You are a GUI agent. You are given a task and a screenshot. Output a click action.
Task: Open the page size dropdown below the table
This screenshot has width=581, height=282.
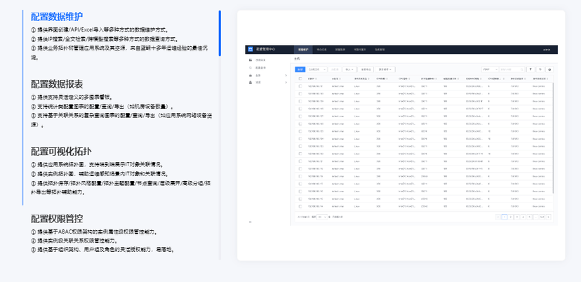coord(322,217)
